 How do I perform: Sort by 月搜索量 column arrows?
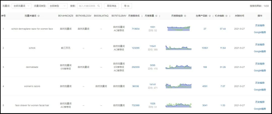[159, 16]
